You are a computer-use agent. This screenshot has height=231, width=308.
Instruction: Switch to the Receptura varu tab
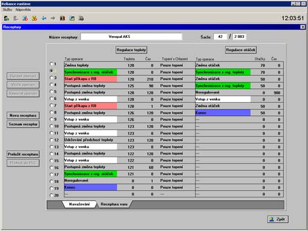(114, 204)
